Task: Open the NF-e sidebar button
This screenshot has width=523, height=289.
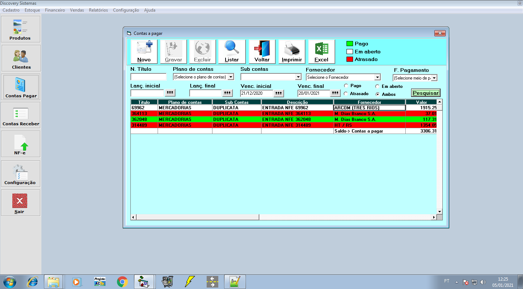Action: click(x=21, y=144)
